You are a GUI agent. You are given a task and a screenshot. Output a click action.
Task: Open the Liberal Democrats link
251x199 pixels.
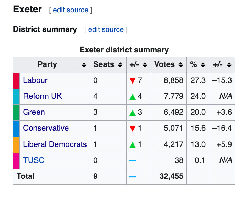click(x=55, y=144)
